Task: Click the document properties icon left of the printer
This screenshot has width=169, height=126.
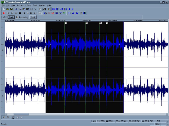Action: point(40,9)
